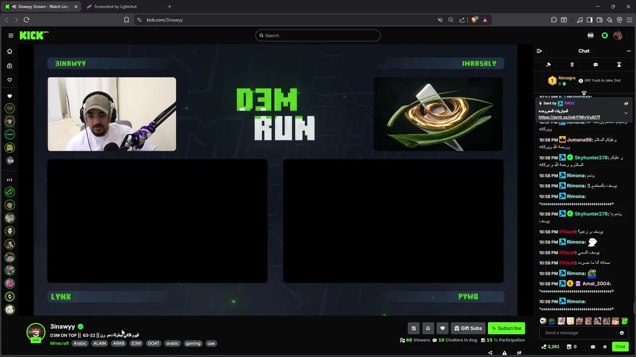
Task: Expand the pinned message chevron
Action: coord(626,113)
